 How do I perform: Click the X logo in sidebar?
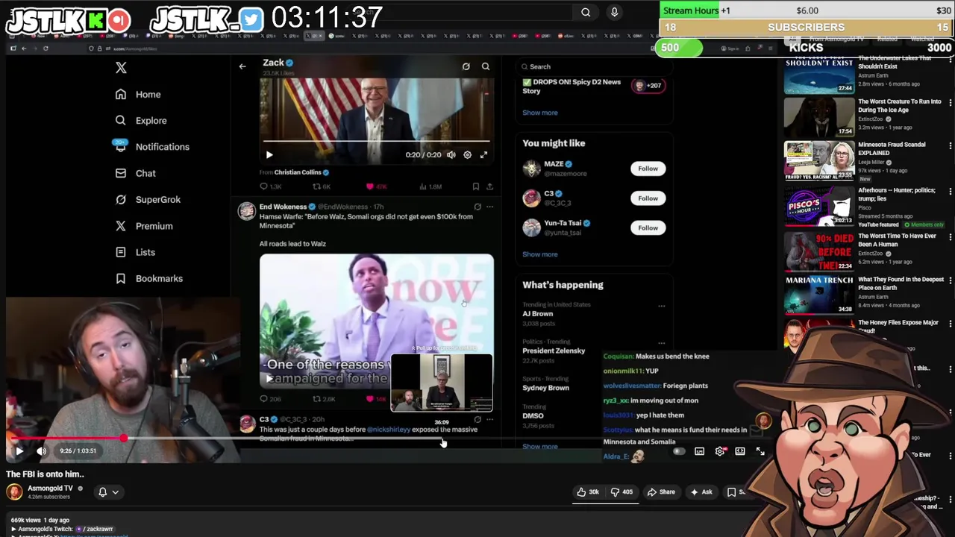click(121, 68)
